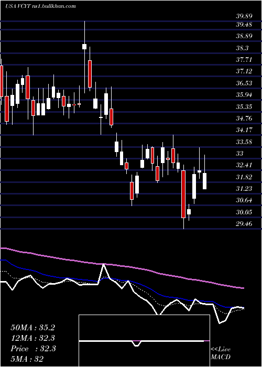The width and height of the screenshot is (262, 367).
Task: Click the 31.82 price axis label
Action: point(244,177)
